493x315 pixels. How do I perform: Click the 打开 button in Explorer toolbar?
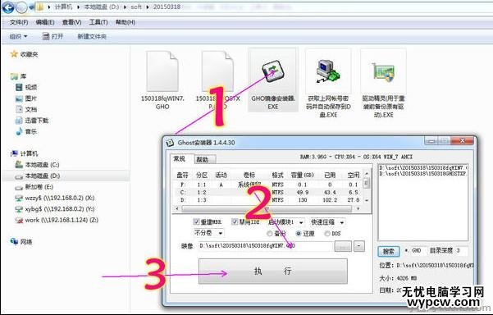[x=52, y=36]
